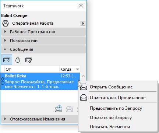The image size is (159, 133).
Task: Select Предоставить по Запросу menu entry
Action: (116, 108)
